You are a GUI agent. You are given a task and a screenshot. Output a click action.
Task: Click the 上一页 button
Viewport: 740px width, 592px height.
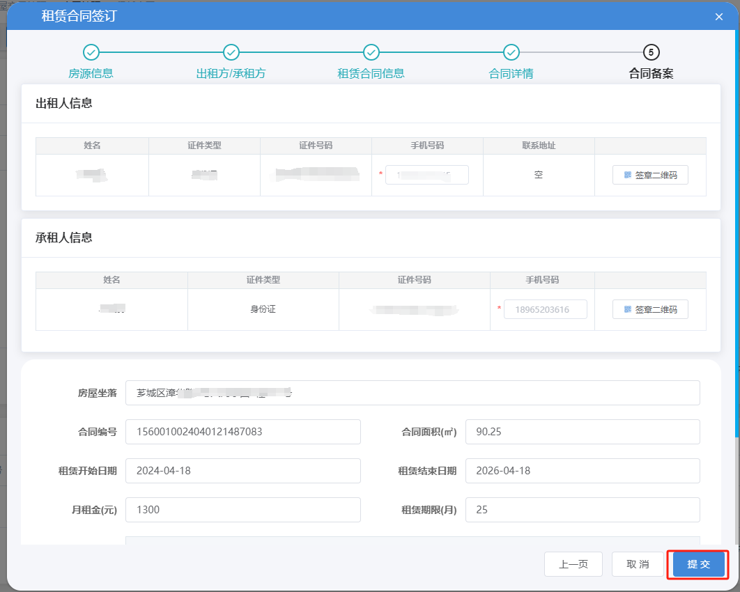click(x=573, y=564)
